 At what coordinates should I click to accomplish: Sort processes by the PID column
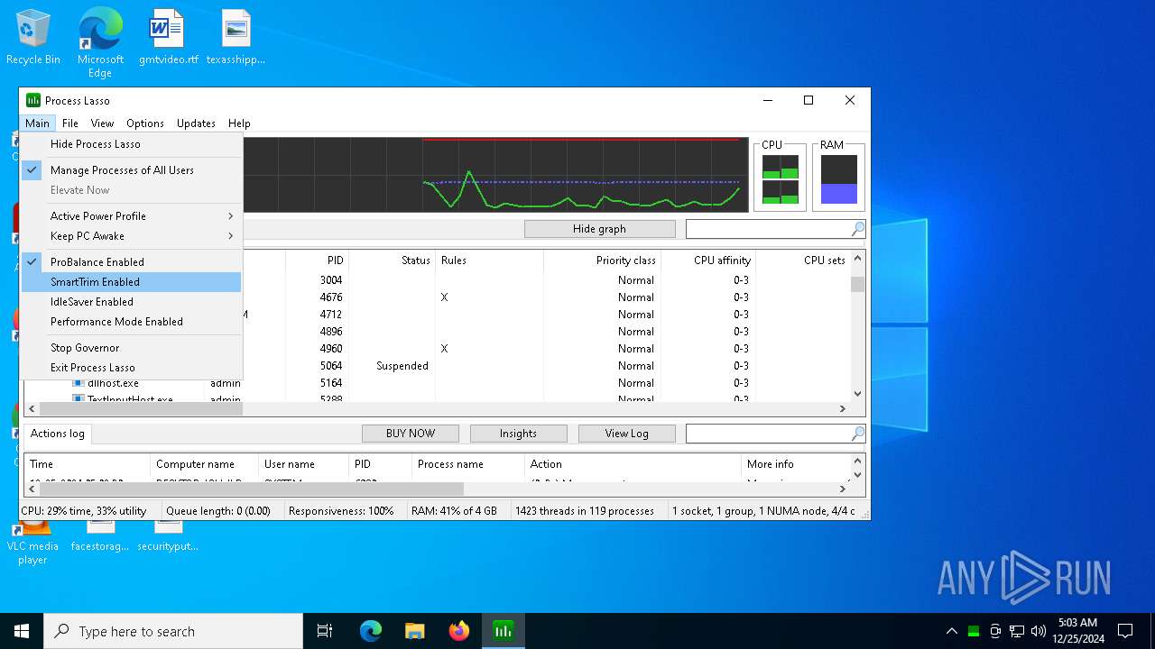coord(317,261)
